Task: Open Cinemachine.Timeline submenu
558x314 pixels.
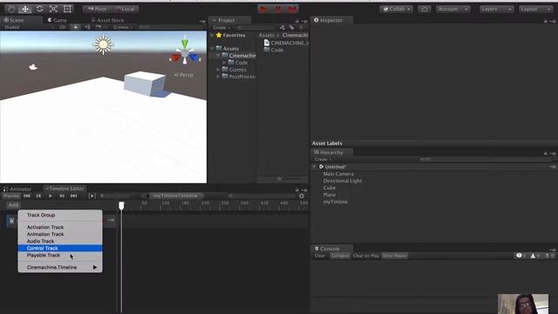Action: (x=60, y=268)
